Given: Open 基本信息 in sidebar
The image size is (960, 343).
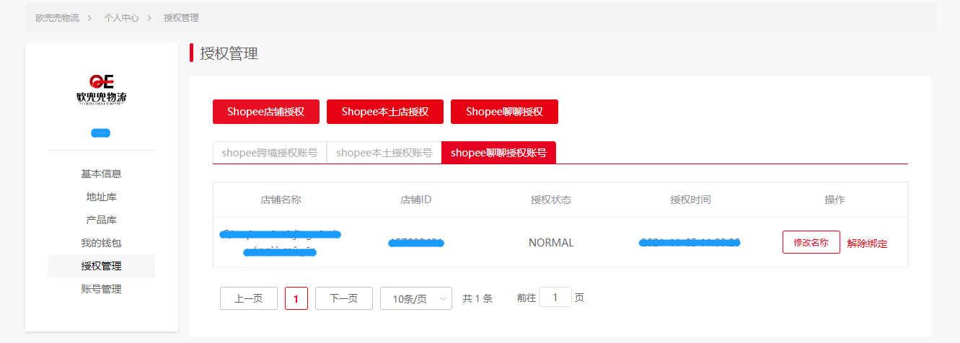Looking at the screenshot, I should click(102, 174).
